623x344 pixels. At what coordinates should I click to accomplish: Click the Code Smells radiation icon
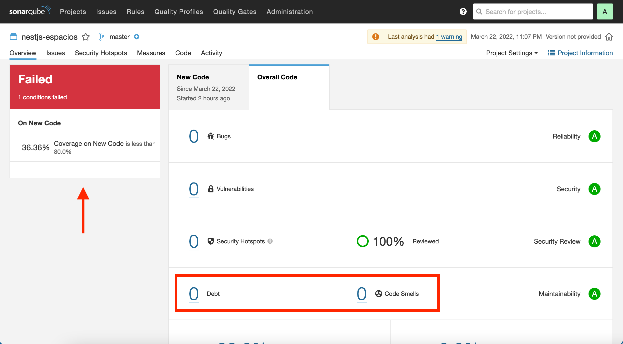[379, 294]
